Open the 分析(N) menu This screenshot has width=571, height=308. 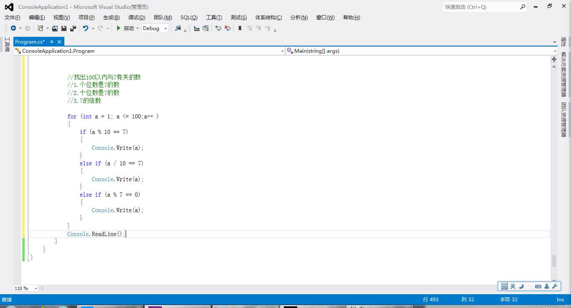pos(299,17)
